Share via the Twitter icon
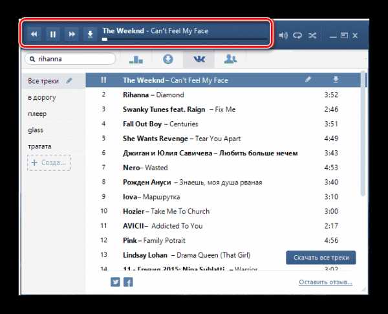The image size is (388, 314). (115, 282)
